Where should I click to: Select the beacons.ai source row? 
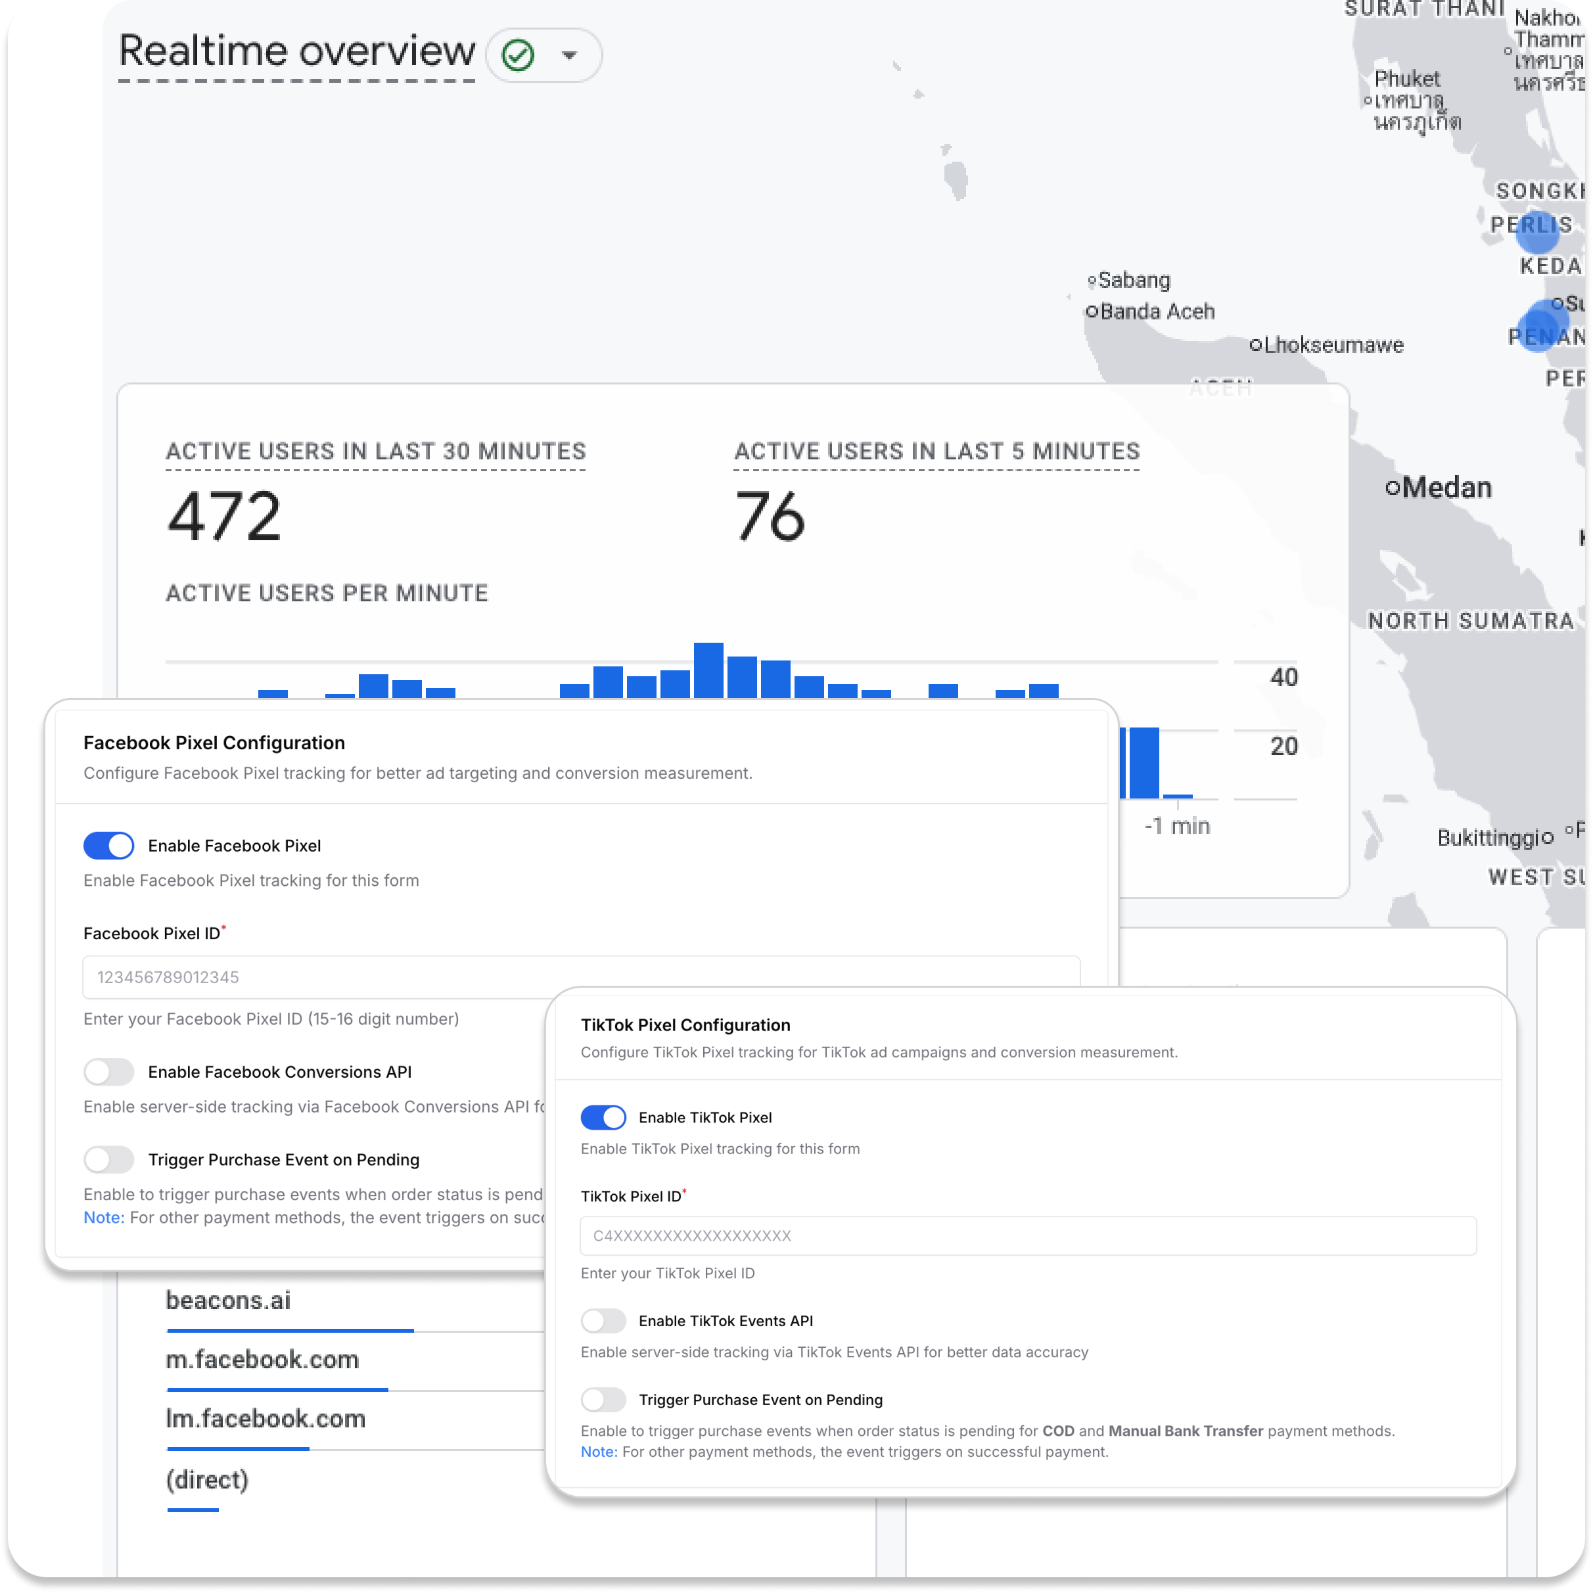(x=229, y=1301)
